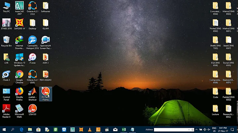Open Google Chrome desktop shortcut
The width and height of the screenshot is (238, 133).
(x=20, y=77)
